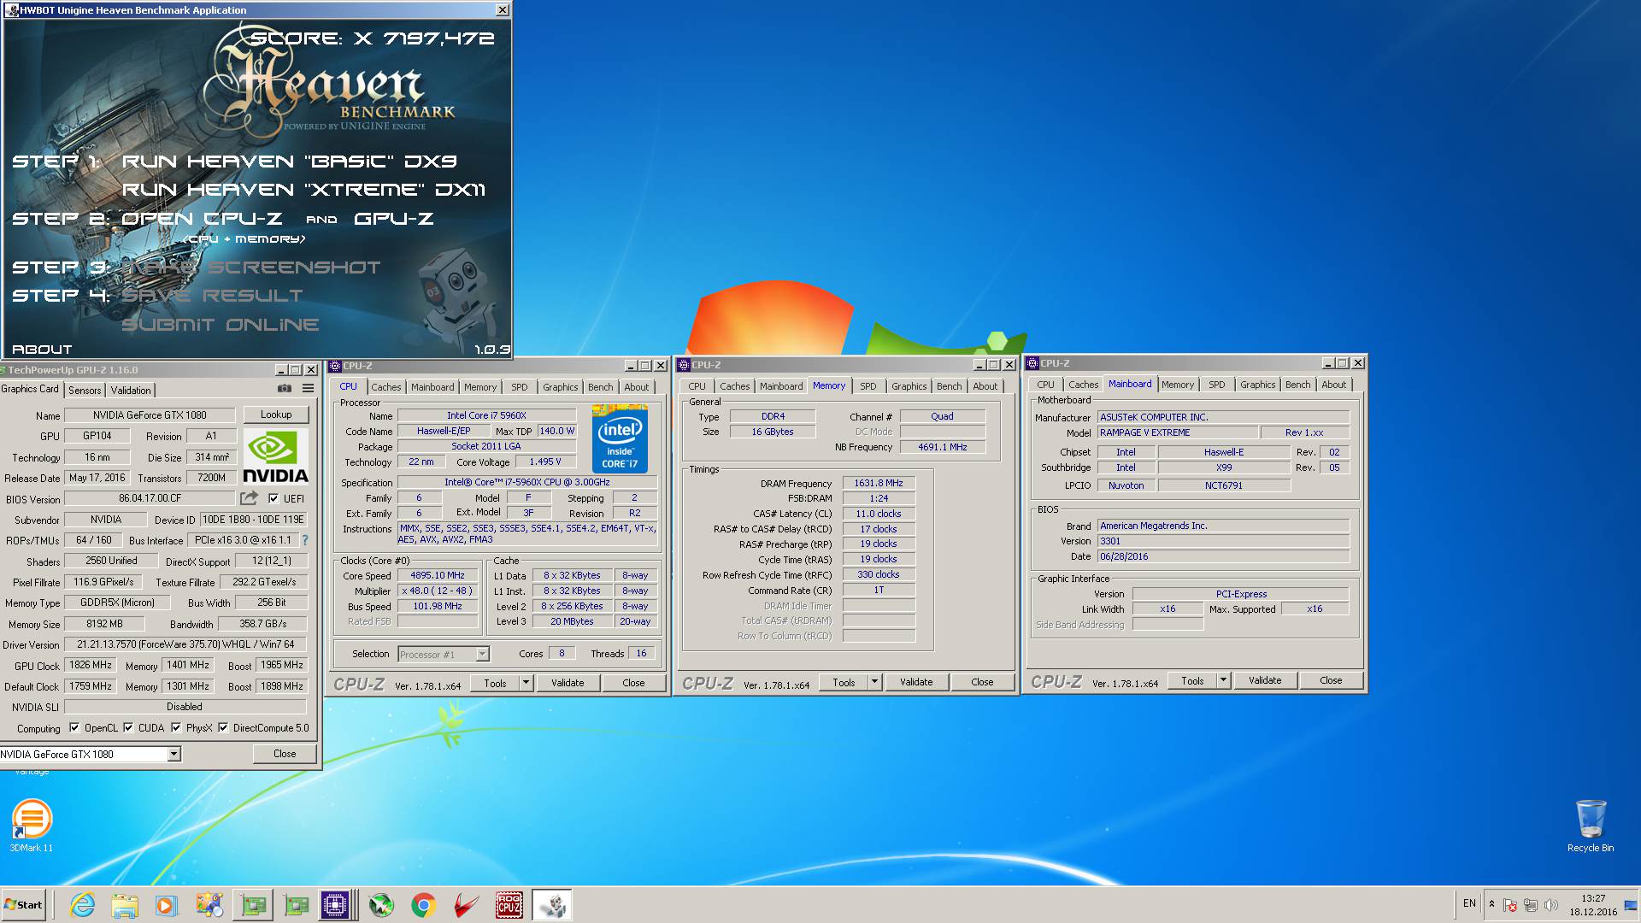Click the Lookup button in GPU-Z
The image size is (1641, 923).
pos(276,414)
